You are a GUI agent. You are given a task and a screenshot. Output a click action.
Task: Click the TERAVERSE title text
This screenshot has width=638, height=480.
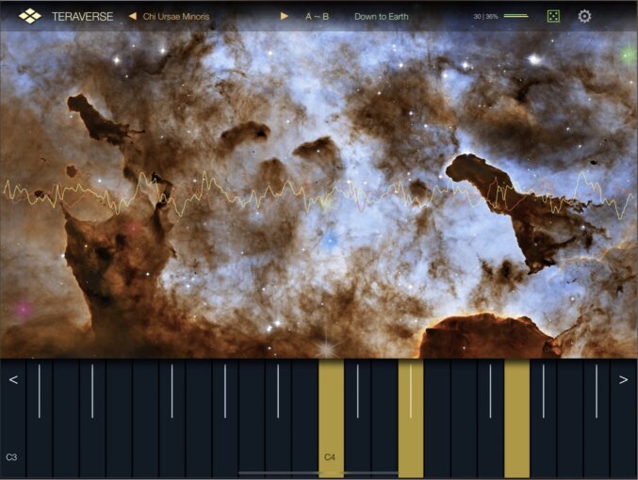(82, 17)
